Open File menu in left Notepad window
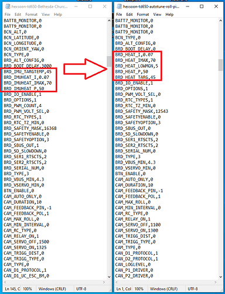 [x=8, y=15]
